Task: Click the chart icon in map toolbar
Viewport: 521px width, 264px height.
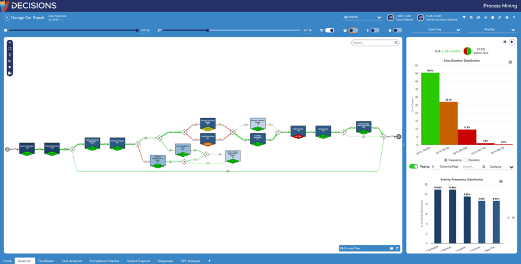Action: point(10,61)
